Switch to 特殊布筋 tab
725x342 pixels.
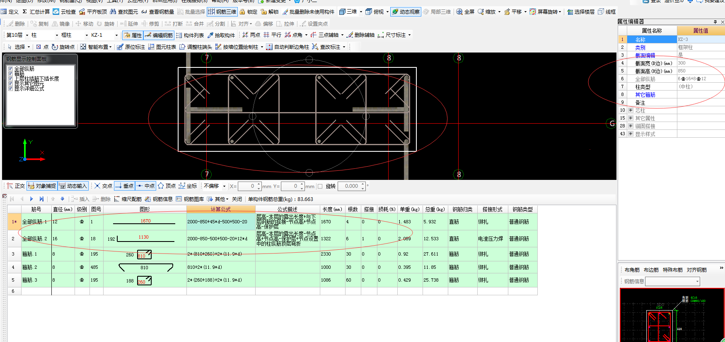tap(672, 270)
